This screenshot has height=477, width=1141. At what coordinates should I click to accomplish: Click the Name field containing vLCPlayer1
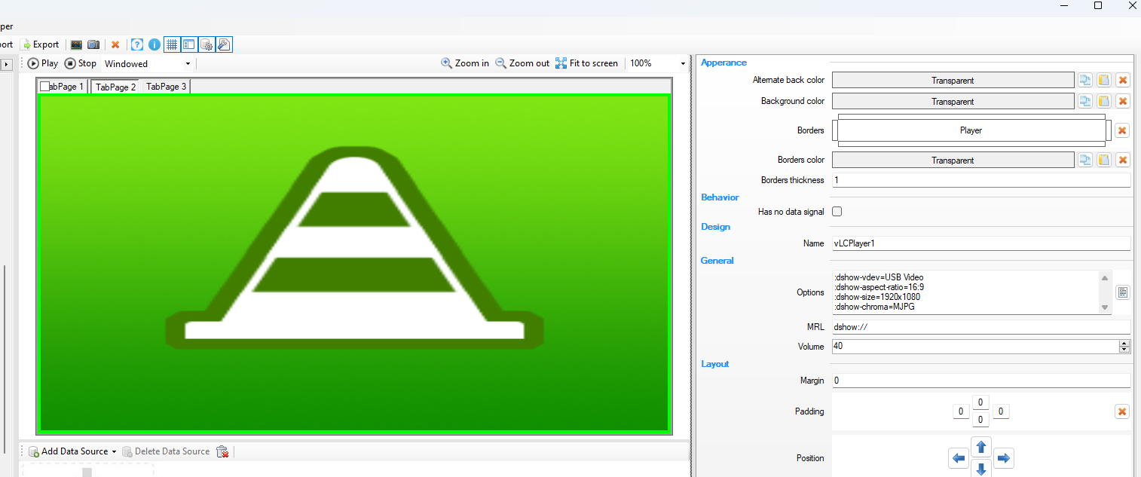pyautogui.click(x=981, y=243)
